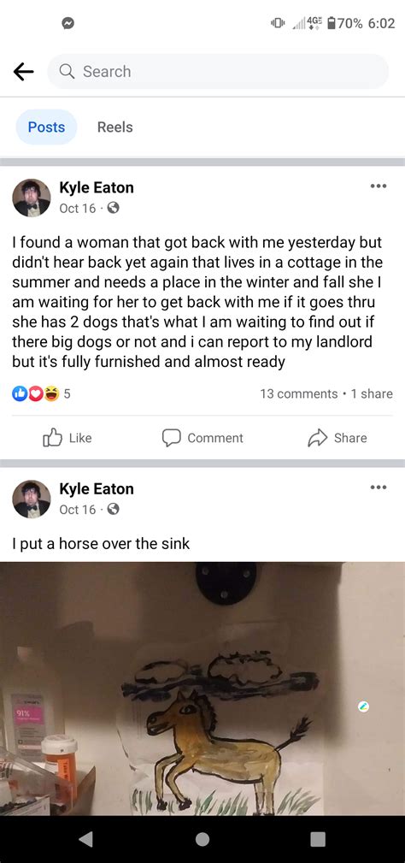Viewport: 405px width, 863px height.
Task: Open the horse painting photo
Action: [x=202, y=689]
